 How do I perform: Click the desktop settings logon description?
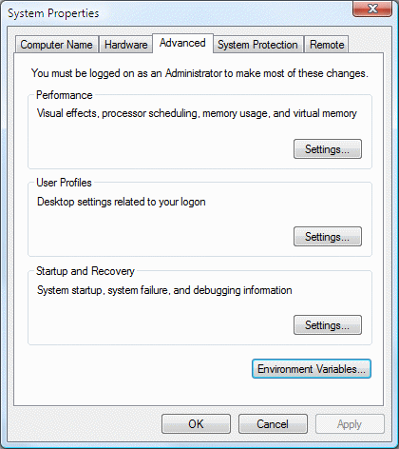point(122,202)
